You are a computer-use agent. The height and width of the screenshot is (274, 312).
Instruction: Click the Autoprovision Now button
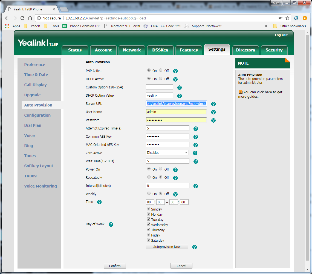(167, 247)
